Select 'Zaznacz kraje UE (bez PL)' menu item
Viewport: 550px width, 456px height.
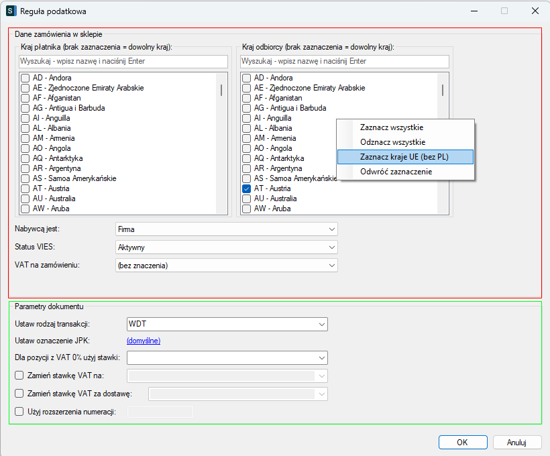click(x=405, y=156)
